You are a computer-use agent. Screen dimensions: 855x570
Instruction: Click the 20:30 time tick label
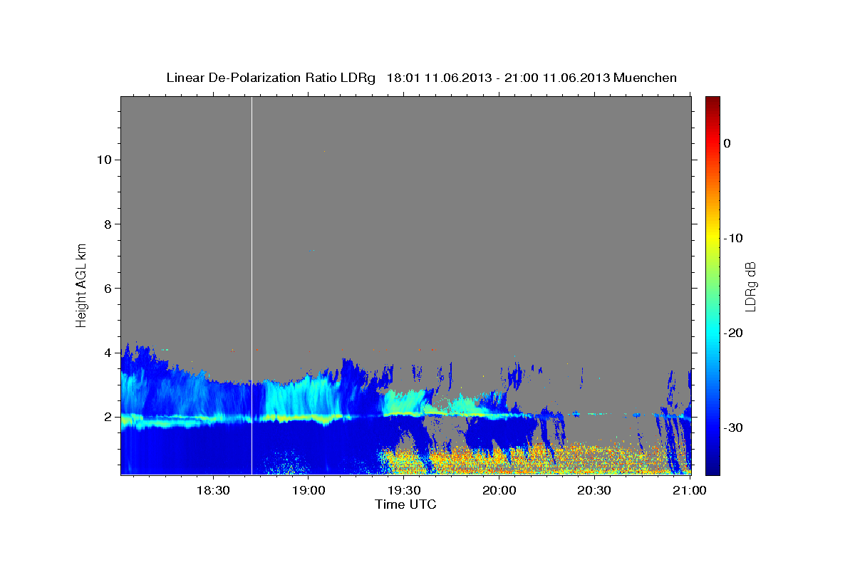pyautogui.click(x=594, y=491)
